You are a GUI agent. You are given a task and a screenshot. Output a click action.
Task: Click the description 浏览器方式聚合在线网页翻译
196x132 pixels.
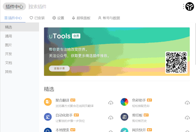[x=75, y=106]
